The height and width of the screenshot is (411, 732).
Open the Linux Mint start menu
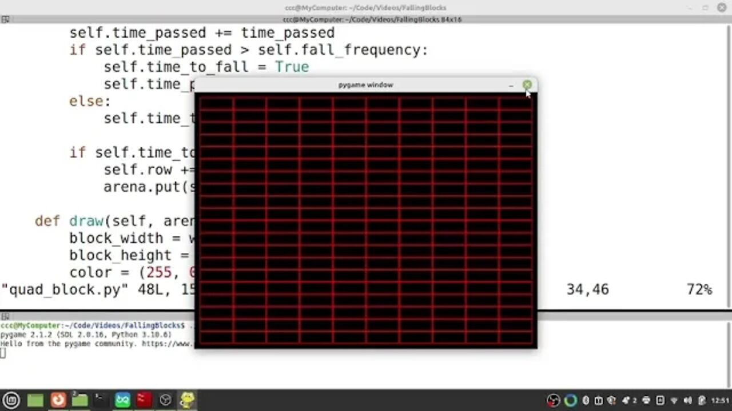pyautogui.click(x=13, y=400)
